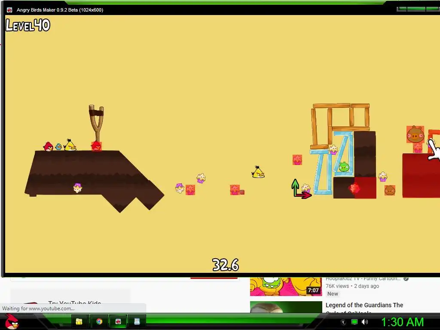The width and height of the screenshot is (440, 330).
Task: Open the notepad document taskbar icon
Action: 137,321
